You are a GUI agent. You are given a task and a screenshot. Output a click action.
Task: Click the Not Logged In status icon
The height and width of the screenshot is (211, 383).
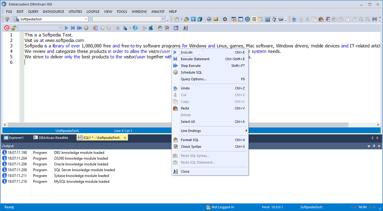click(x=208, y=207)
